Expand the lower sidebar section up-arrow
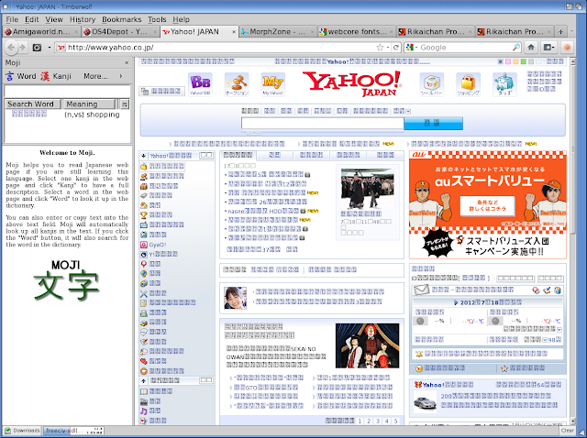 click(143, 381)
